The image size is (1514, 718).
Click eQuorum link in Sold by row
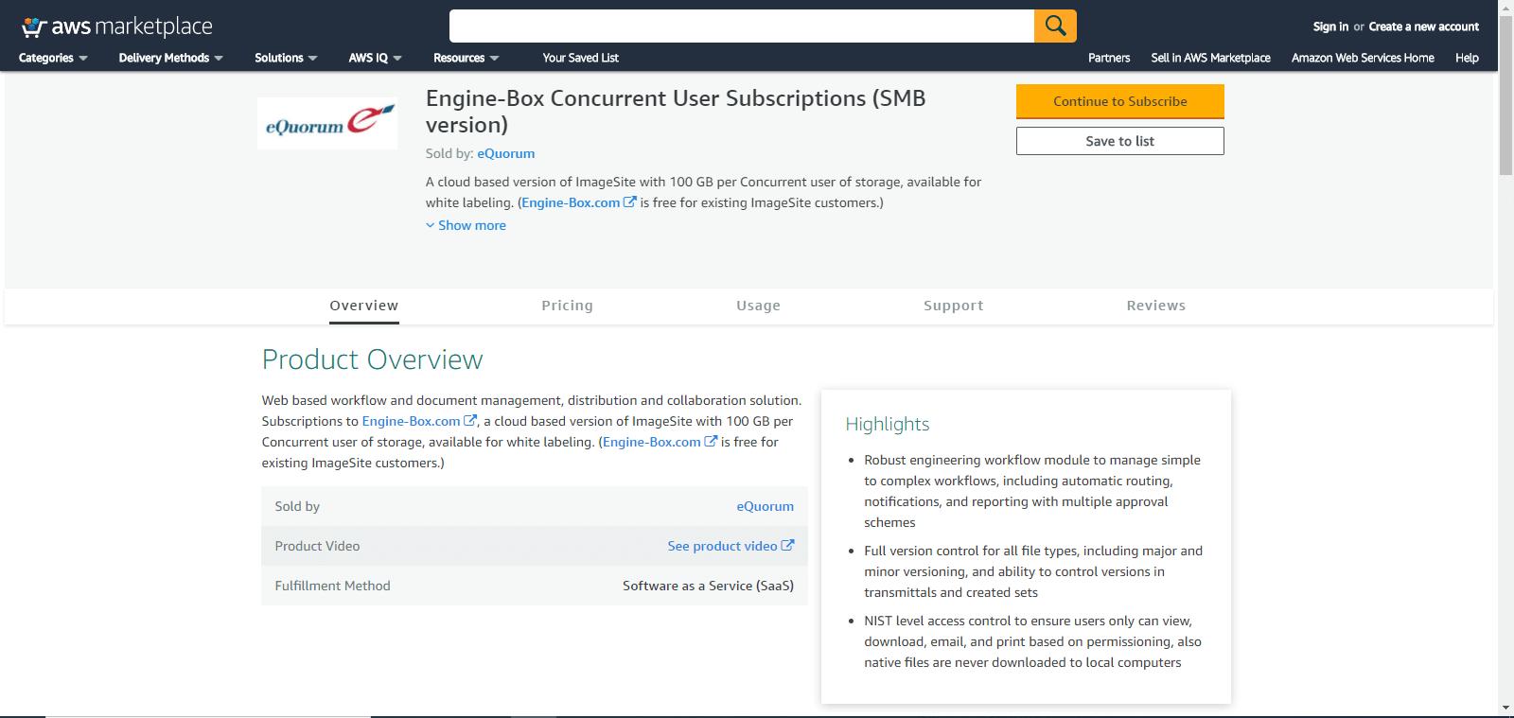tap(766, 506)
